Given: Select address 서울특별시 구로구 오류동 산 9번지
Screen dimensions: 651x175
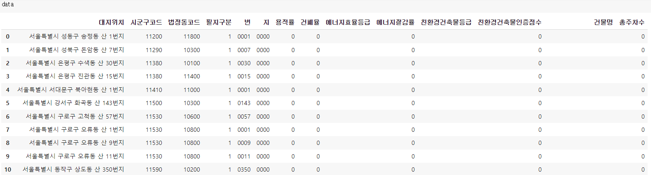Looking at the screenshot, I should (77, 143).
